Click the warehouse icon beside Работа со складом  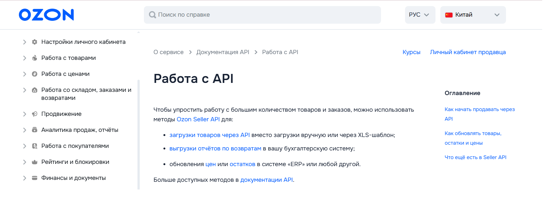pyautogui.click(x=35, y=90)
